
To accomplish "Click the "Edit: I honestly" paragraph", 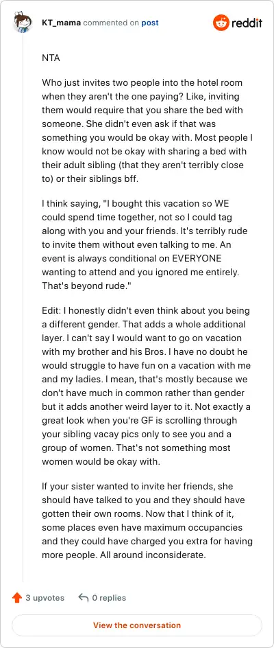I will pyautogui.click(x=147, y=386).
